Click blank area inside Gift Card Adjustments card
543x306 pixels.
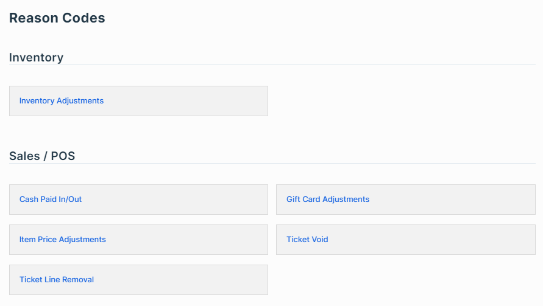(x=450, y=200)
